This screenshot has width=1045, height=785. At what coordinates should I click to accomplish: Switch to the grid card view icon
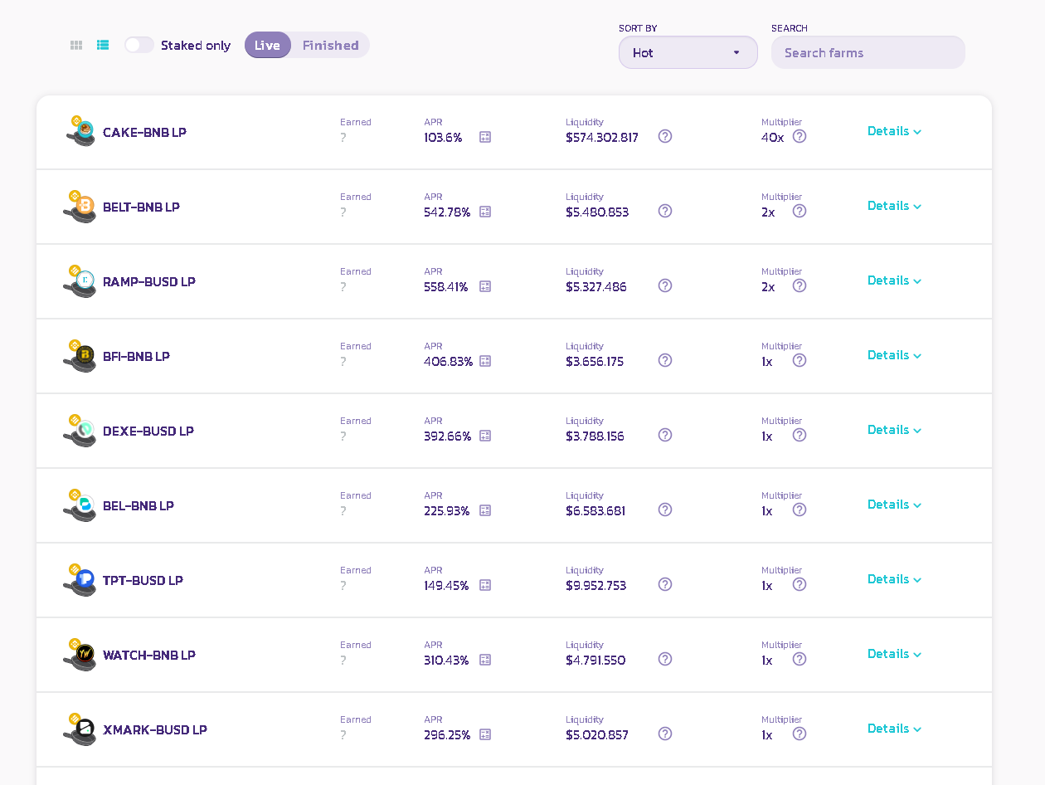pyautogui.click(x=76, y=46)
